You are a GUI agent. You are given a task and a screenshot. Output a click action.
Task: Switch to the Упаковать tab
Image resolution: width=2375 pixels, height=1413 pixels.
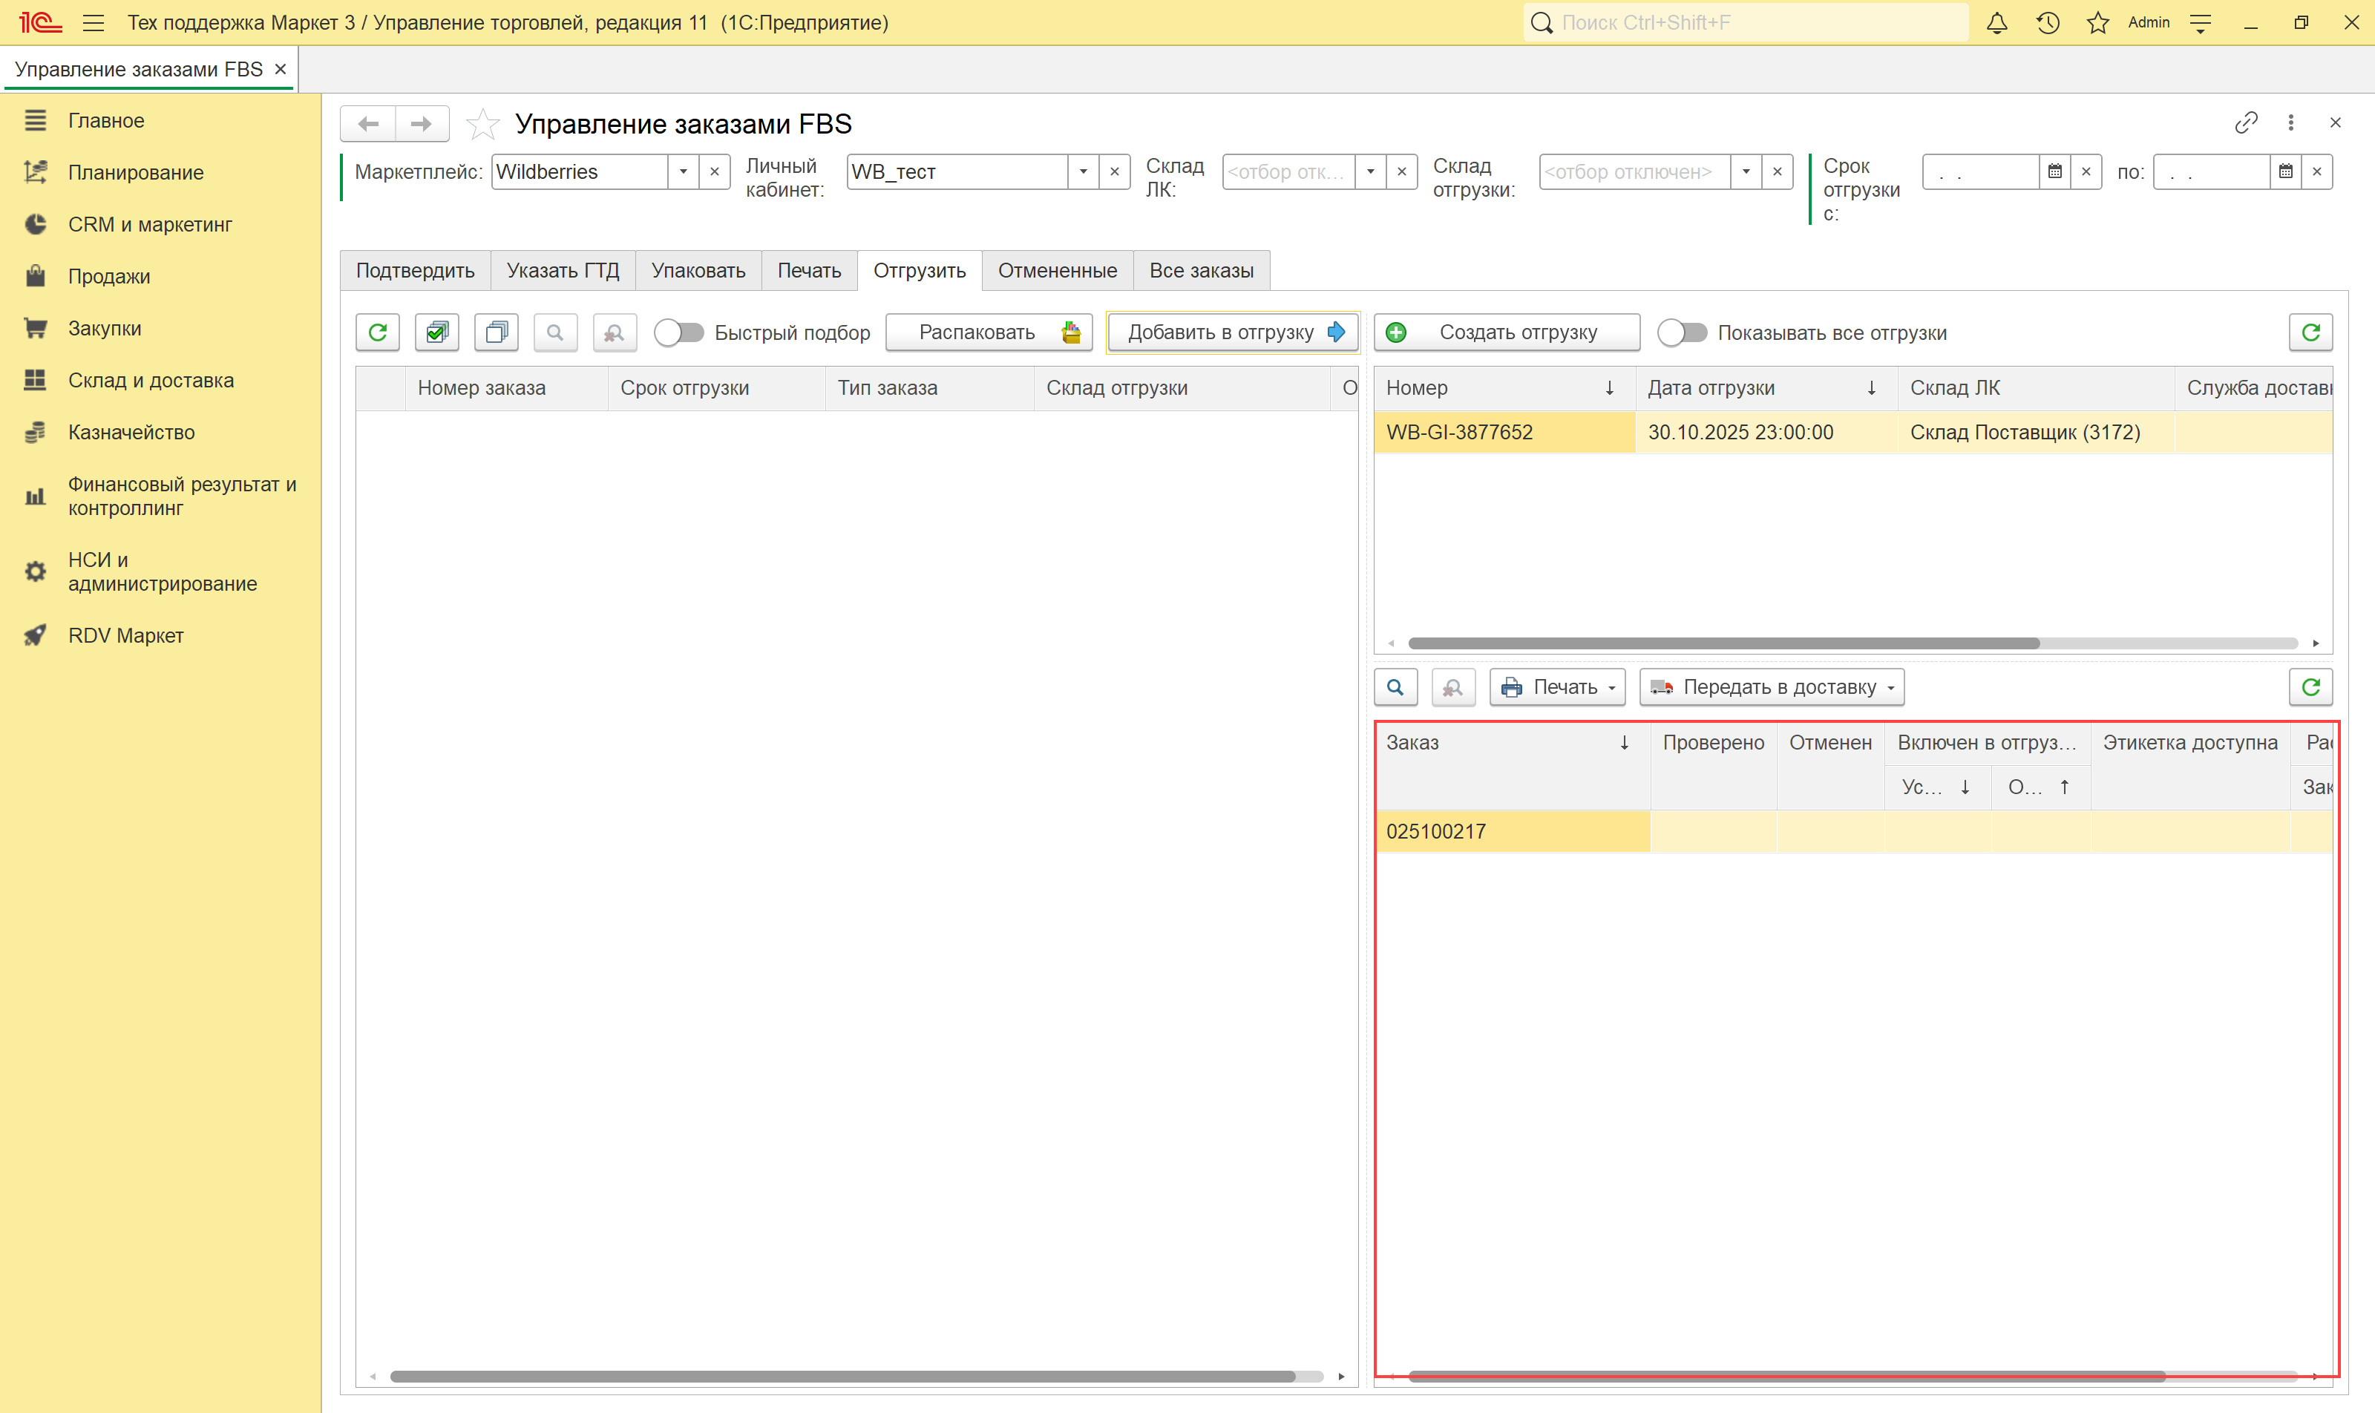[698, 270]
